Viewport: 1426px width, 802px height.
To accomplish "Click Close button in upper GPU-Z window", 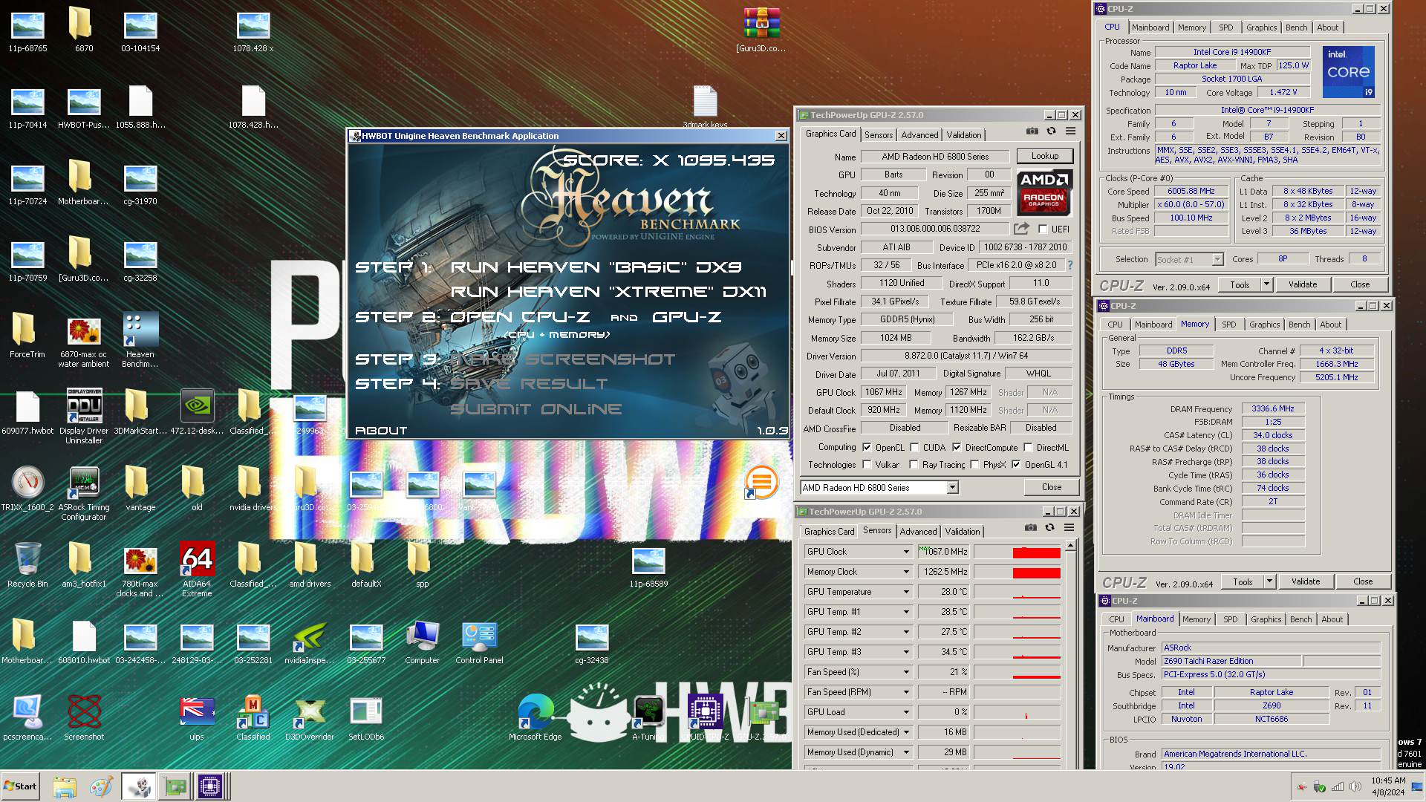I will coord(1051,487).
